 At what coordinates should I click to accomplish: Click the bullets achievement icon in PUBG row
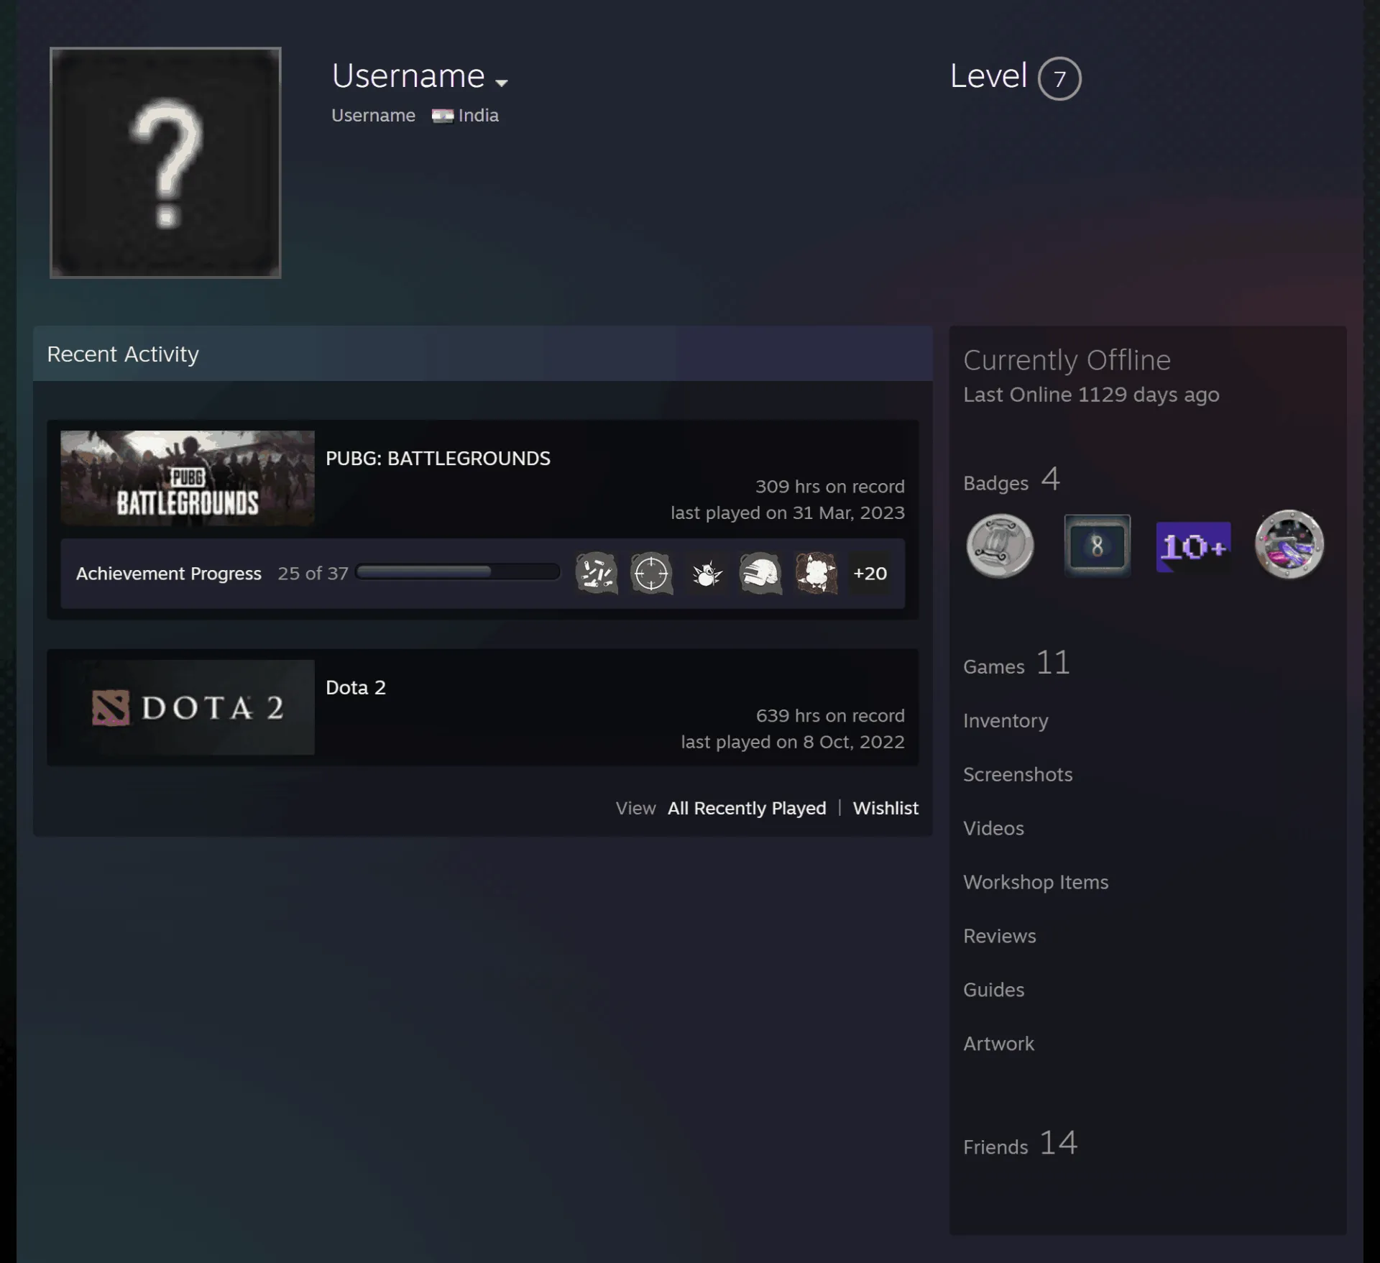[x=597, y=573]
